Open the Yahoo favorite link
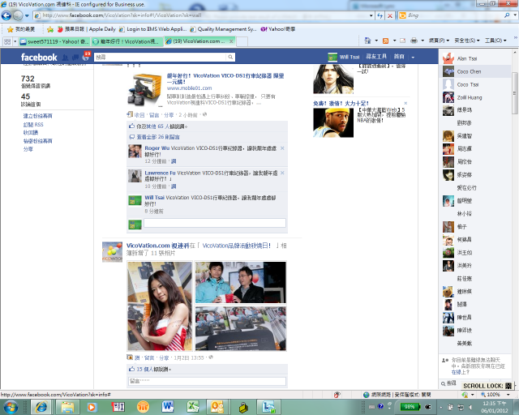This screenshot has height=415, width=519. [278, 29]
